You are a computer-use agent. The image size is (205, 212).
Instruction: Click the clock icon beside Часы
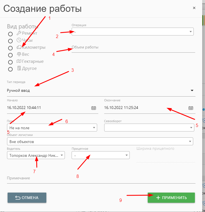click(x=19, y=40)
